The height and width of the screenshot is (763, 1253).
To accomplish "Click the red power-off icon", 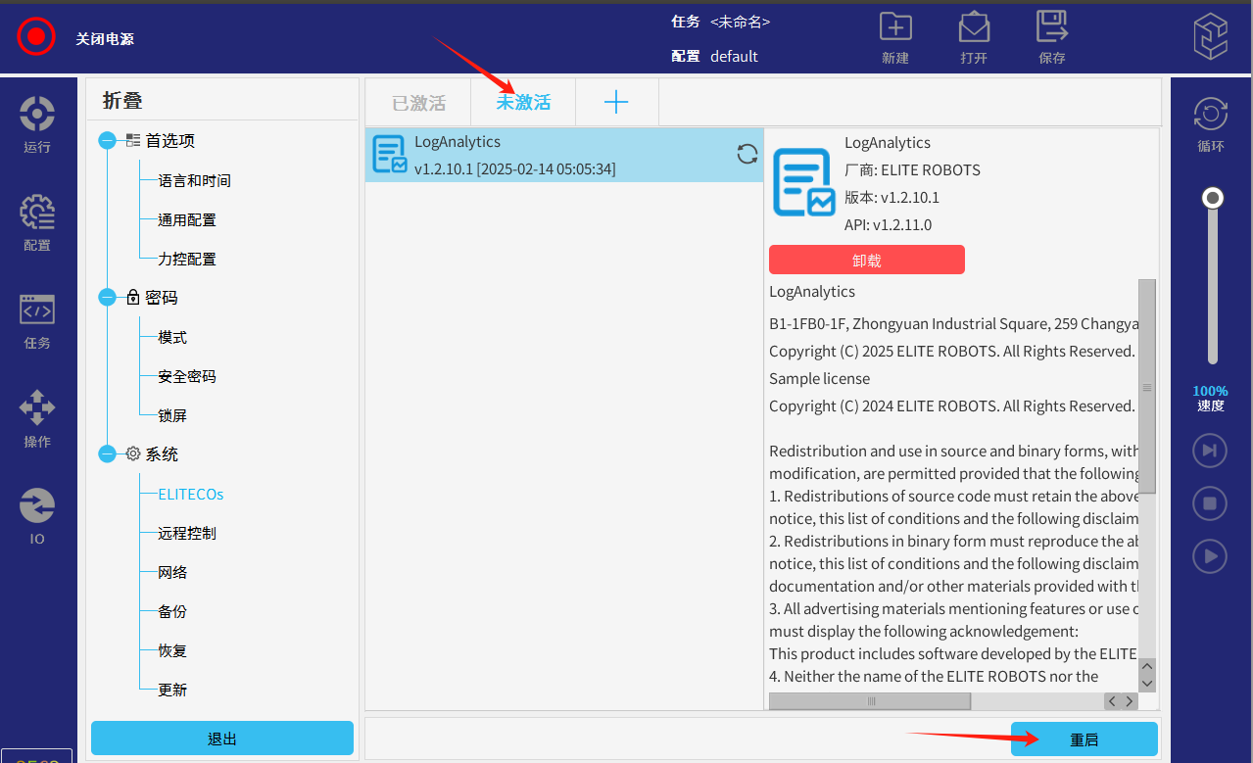I will point(36,37).
